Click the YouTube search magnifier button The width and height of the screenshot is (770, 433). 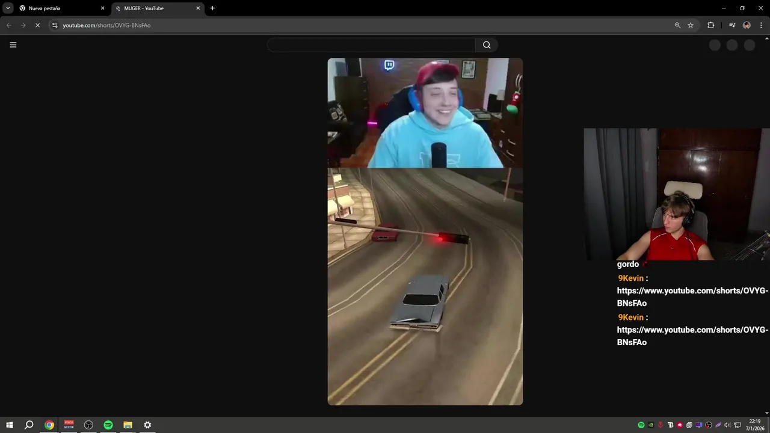point(487,45)
